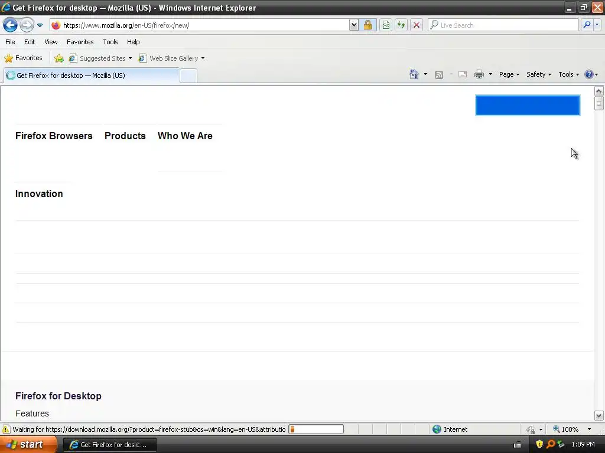
Task: Open the File menu
Action: coord(11,42)
